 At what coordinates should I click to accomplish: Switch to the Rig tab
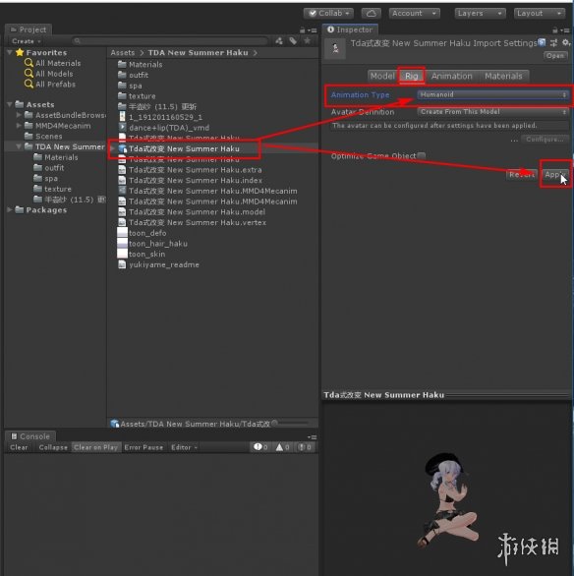coord(411,76)
